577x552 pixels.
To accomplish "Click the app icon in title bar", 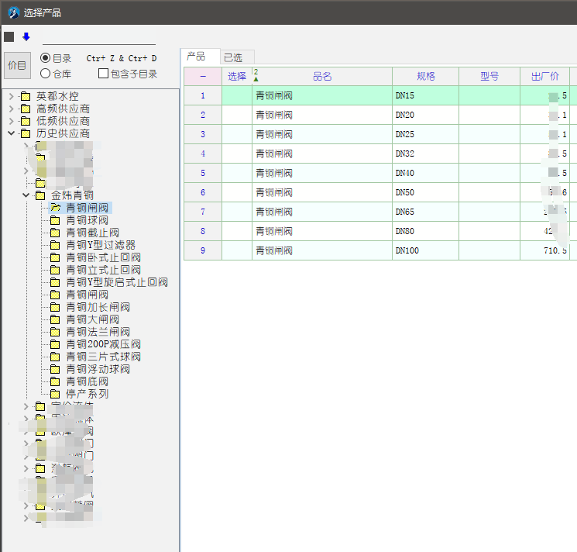I will pos(13,12).
